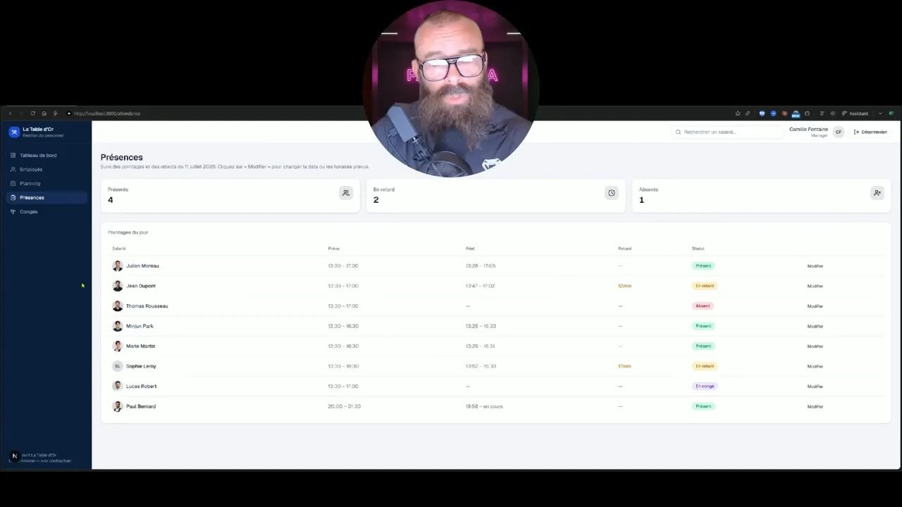Image resolution: width=902 pixels, height=507 pixels.
Task: Click the La Table d'Or logo icon
Action: coord(14,132)
